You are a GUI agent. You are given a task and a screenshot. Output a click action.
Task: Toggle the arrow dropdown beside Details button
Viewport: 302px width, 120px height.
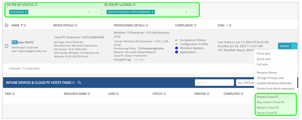[x=294, y=46]
